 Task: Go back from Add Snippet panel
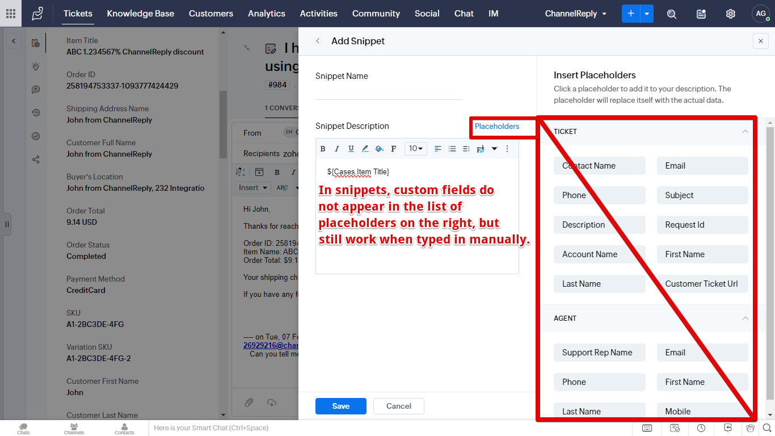click(x=318, y=41)
